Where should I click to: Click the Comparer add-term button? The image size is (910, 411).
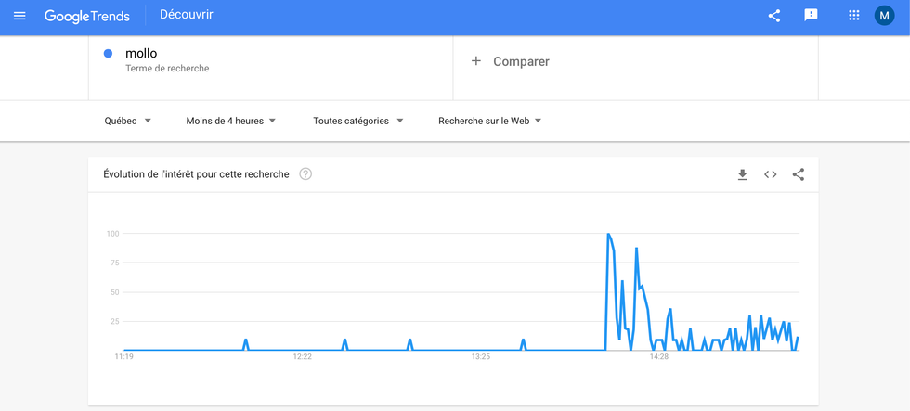coord(520,61)
